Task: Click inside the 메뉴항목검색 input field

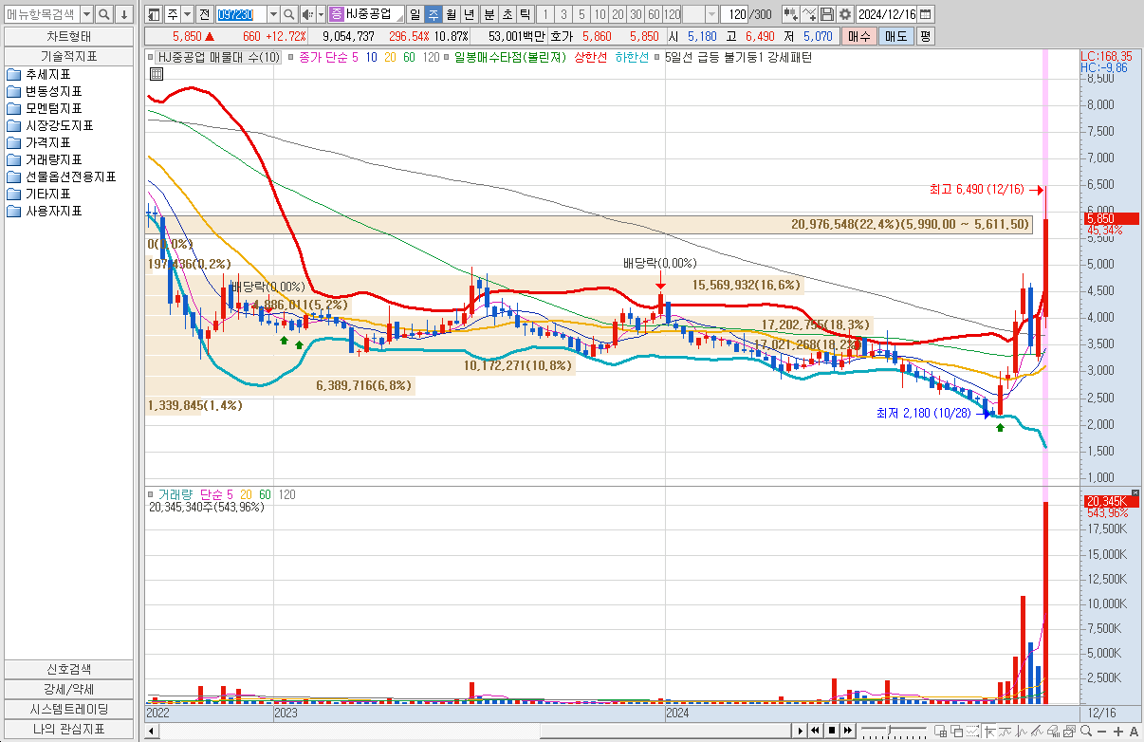Action: coord(42,14)
